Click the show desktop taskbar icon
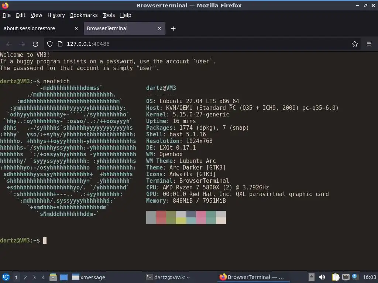This screenshot has height=283, width=378. (x=63, y=277)
